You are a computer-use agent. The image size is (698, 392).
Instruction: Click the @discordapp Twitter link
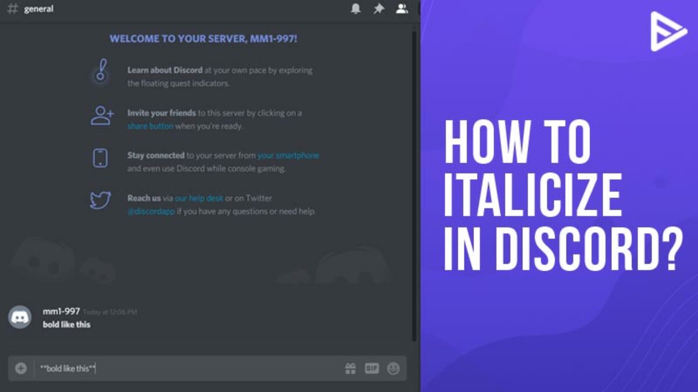pyautogui.click(x=149, y=211)
